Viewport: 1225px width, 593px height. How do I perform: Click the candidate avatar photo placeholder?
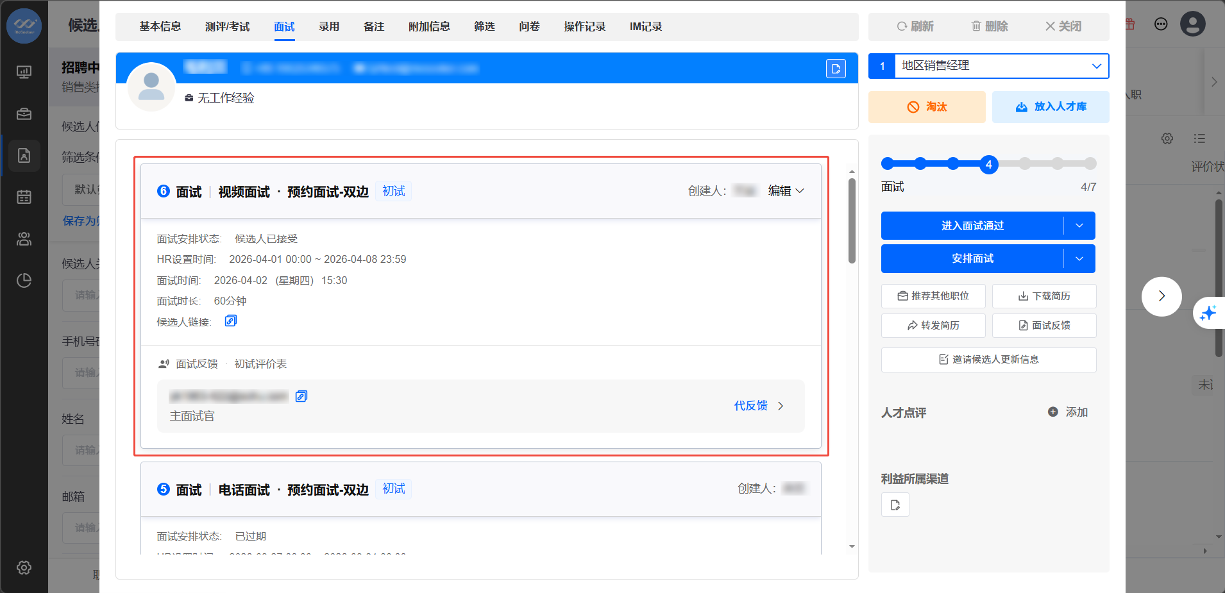coord(151,87)
